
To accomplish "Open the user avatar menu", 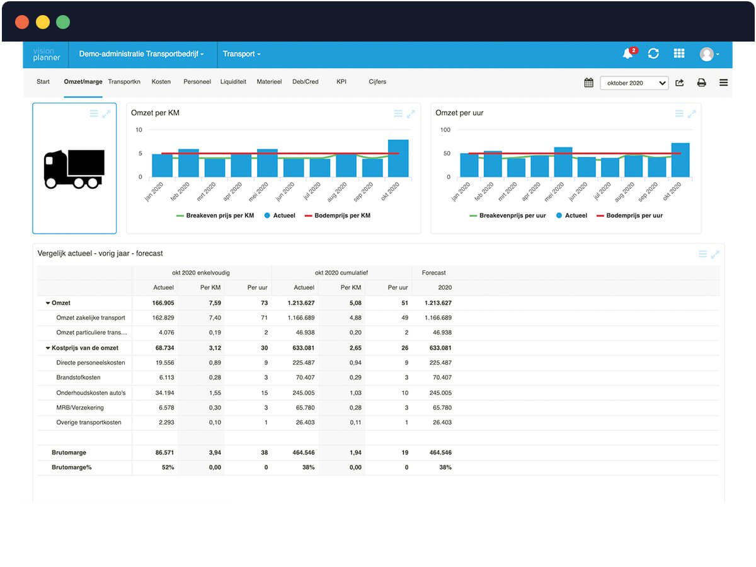I will [709, 54].
